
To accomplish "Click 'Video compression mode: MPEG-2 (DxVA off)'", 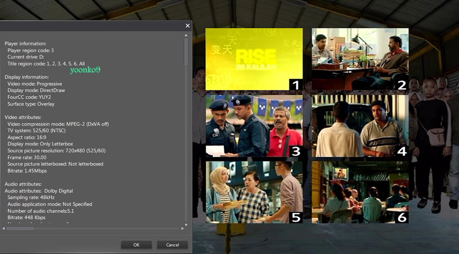I will pyautogui.click(x=58, y=124).
